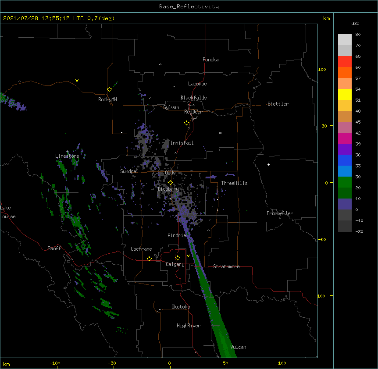Viewport: 378px width, 369px height.
Task: Pick the red 60-65 dBZ legend swatch
Action: [x=345, y=62]
